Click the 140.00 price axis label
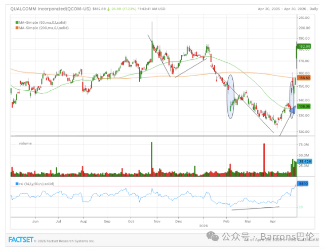The image size is (325, 250). 304,100
